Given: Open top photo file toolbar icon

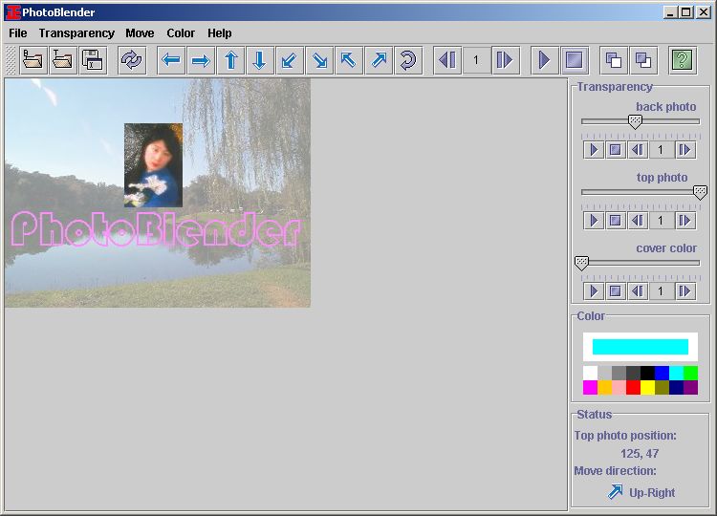Looking at the screenshot, I should click(63, 60).
